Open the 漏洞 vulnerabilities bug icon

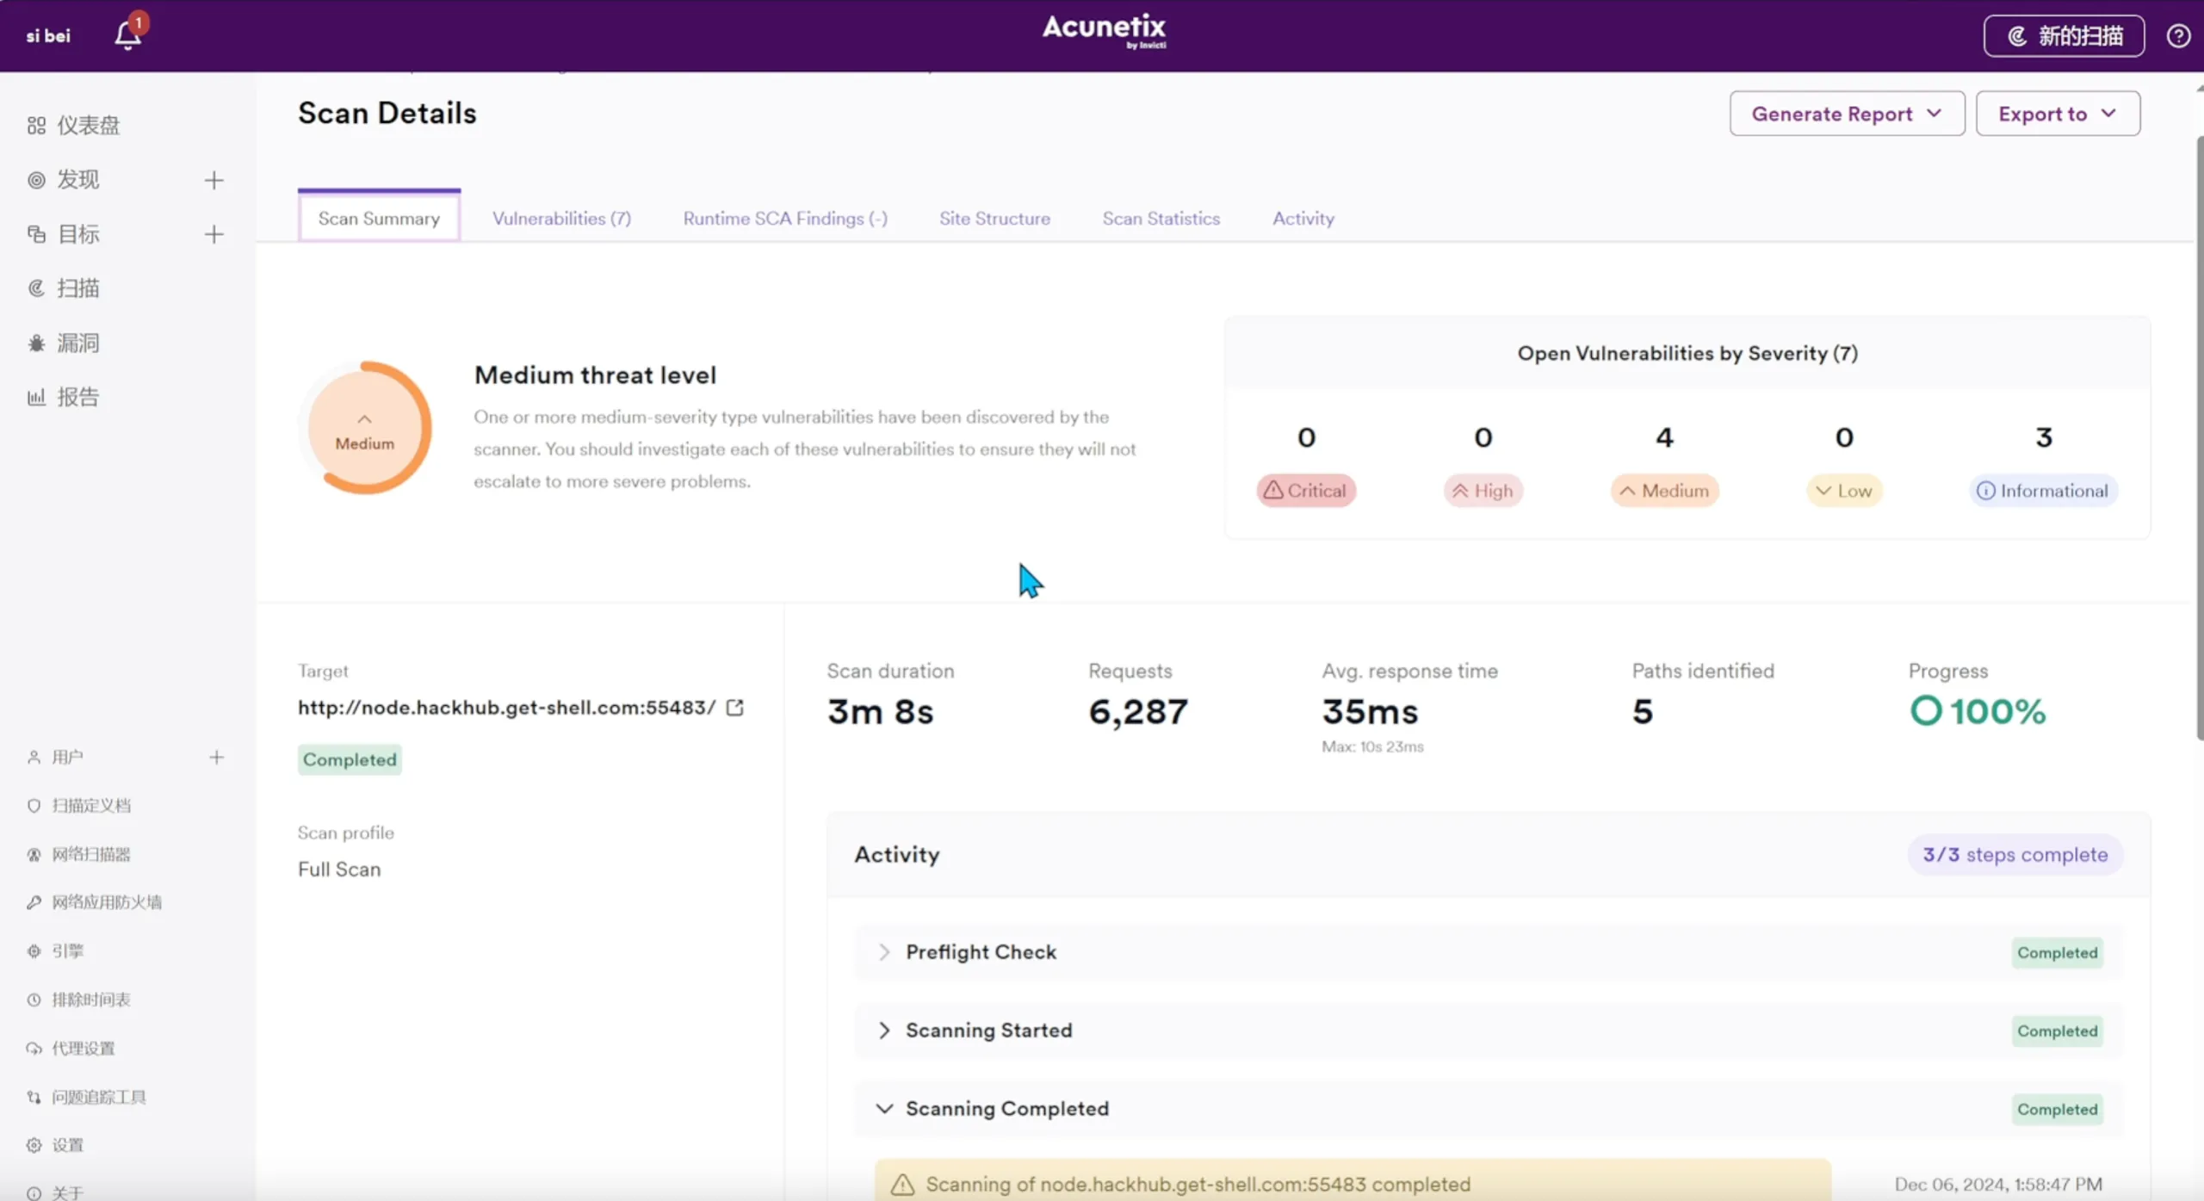coord(36,344)
